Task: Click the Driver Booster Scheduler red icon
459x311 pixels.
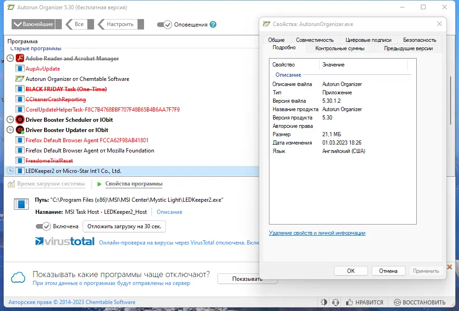Action: tap(20, 119)
